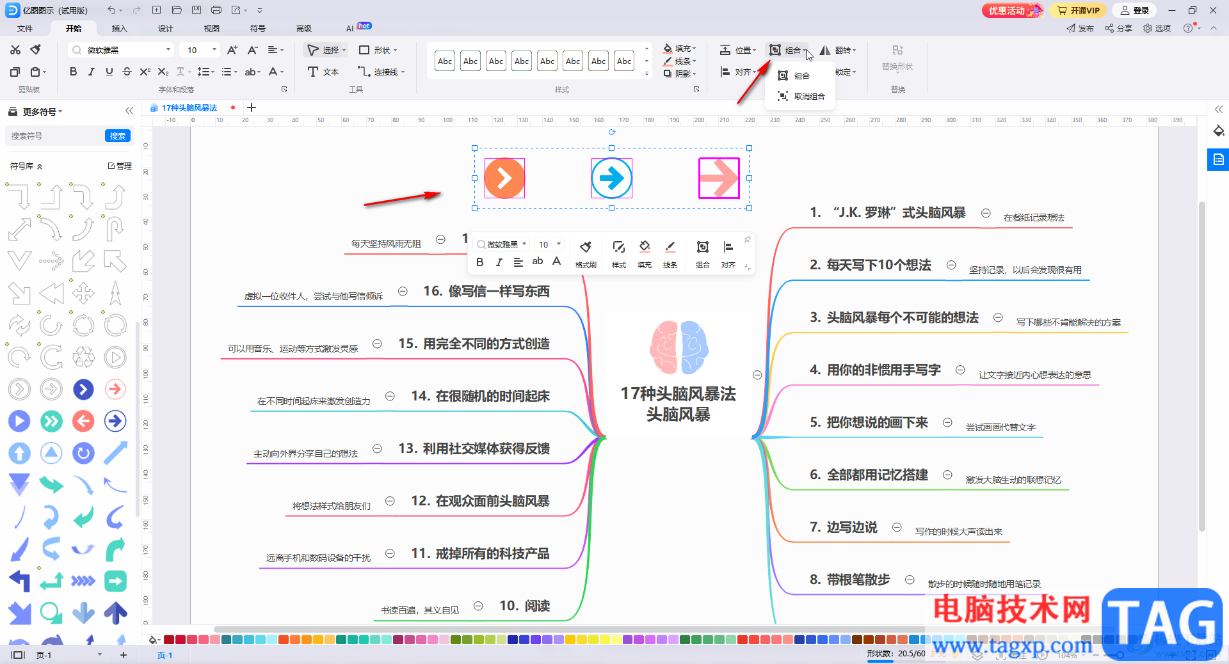
Task: Click the 组合 group ribbon button
Action: pyautogui.click(x=787, y=50)
